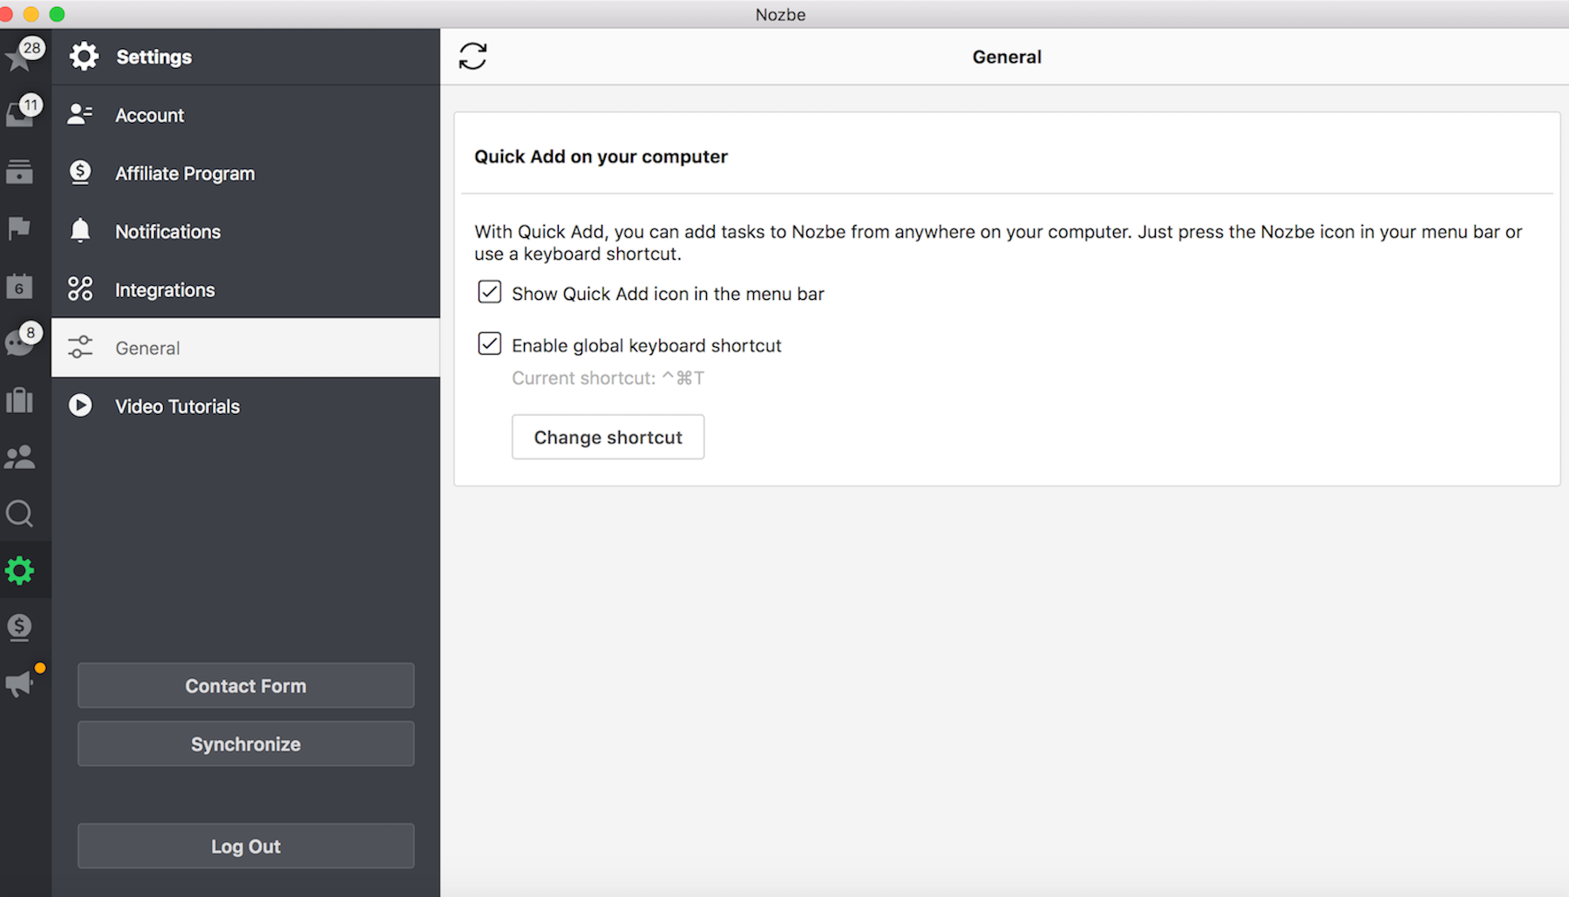Open Priority list with 28 badge
The width and height of the screenshot is (1569, 897).
(19, 57)
